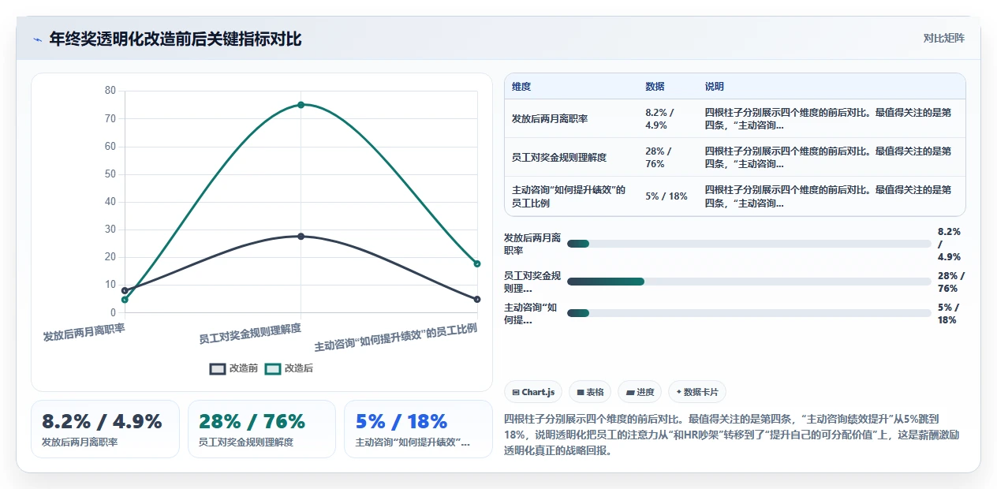This screenshot has width=997, height=489.
Task: Click the 数据 column header
Action: pos(655,87)
